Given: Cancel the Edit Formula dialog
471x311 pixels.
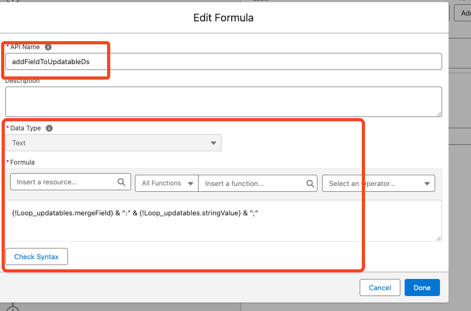Looking at the screenshot, I should (379, 287).
